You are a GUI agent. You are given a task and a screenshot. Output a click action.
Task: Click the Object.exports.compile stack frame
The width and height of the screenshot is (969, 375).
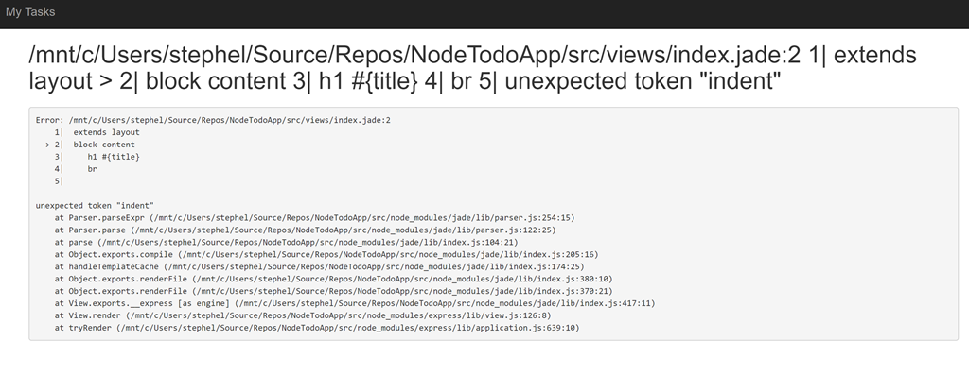tap(326, 254)
